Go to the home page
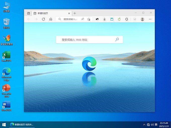The height and width of the screenshot is (128, 171). 51,19
